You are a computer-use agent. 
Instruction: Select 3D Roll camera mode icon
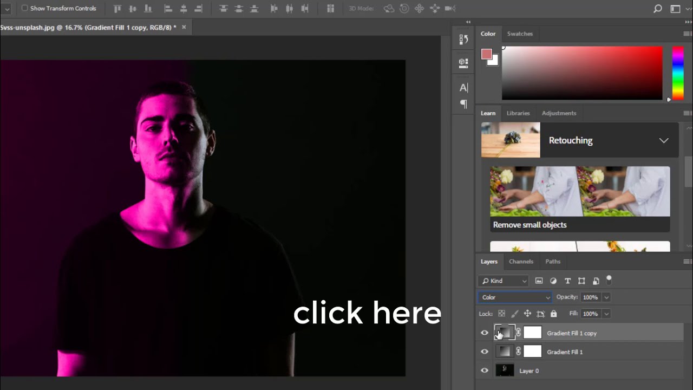pyautogui.click(x=404, y=8)
